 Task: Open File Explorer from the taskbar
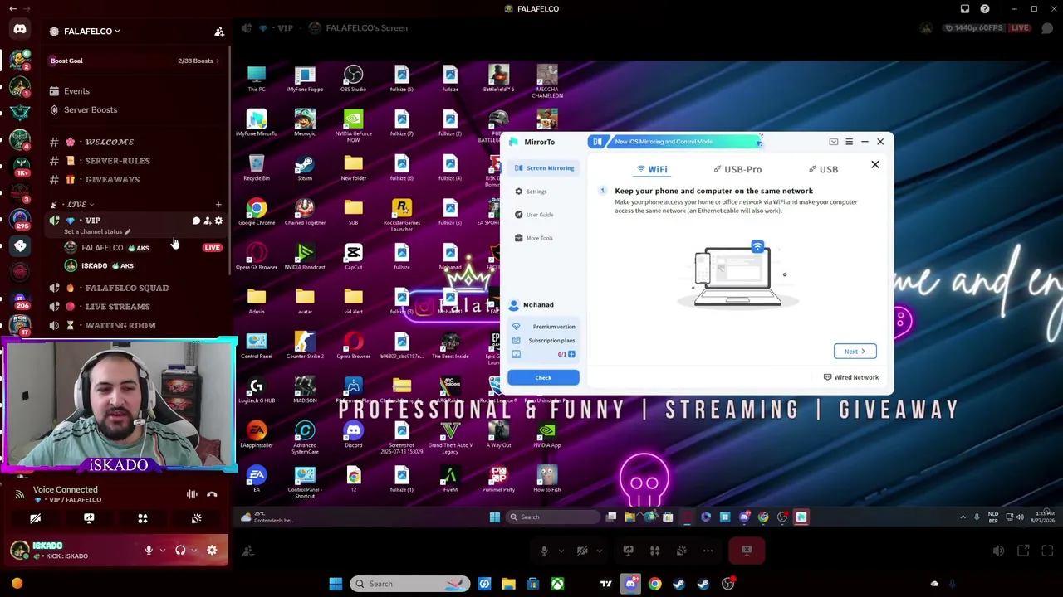(508, 584)
